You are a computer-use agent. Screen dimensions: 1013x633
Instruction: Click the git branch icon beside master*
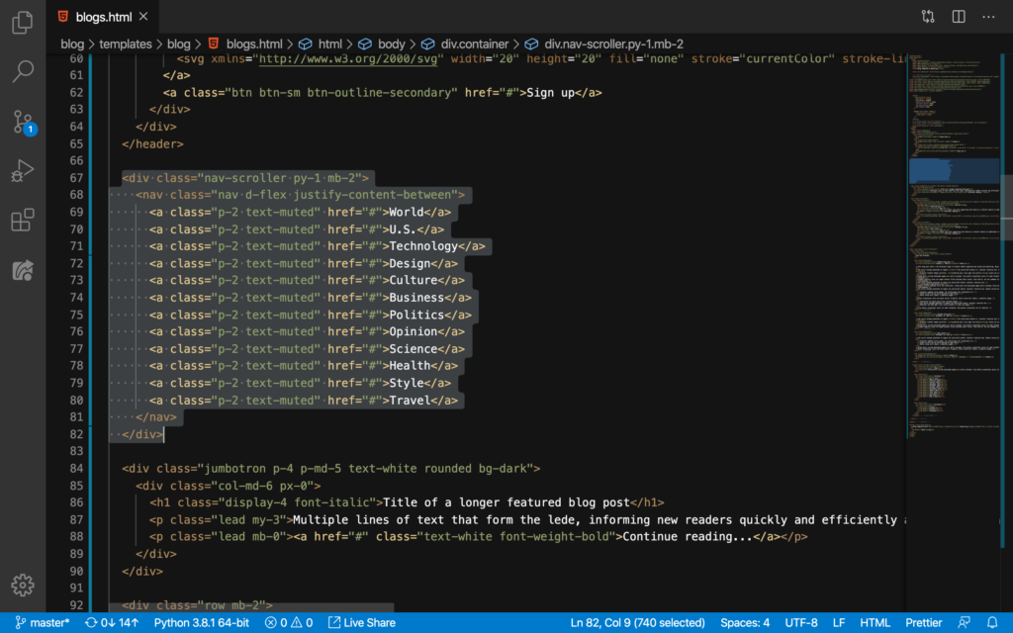point(21,623)
